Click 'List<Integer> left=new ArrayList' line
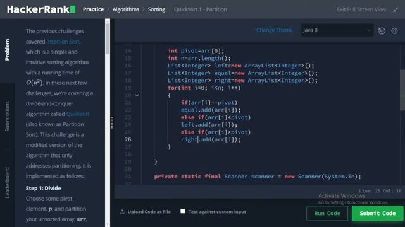405x227 pixels. [240, 66]
